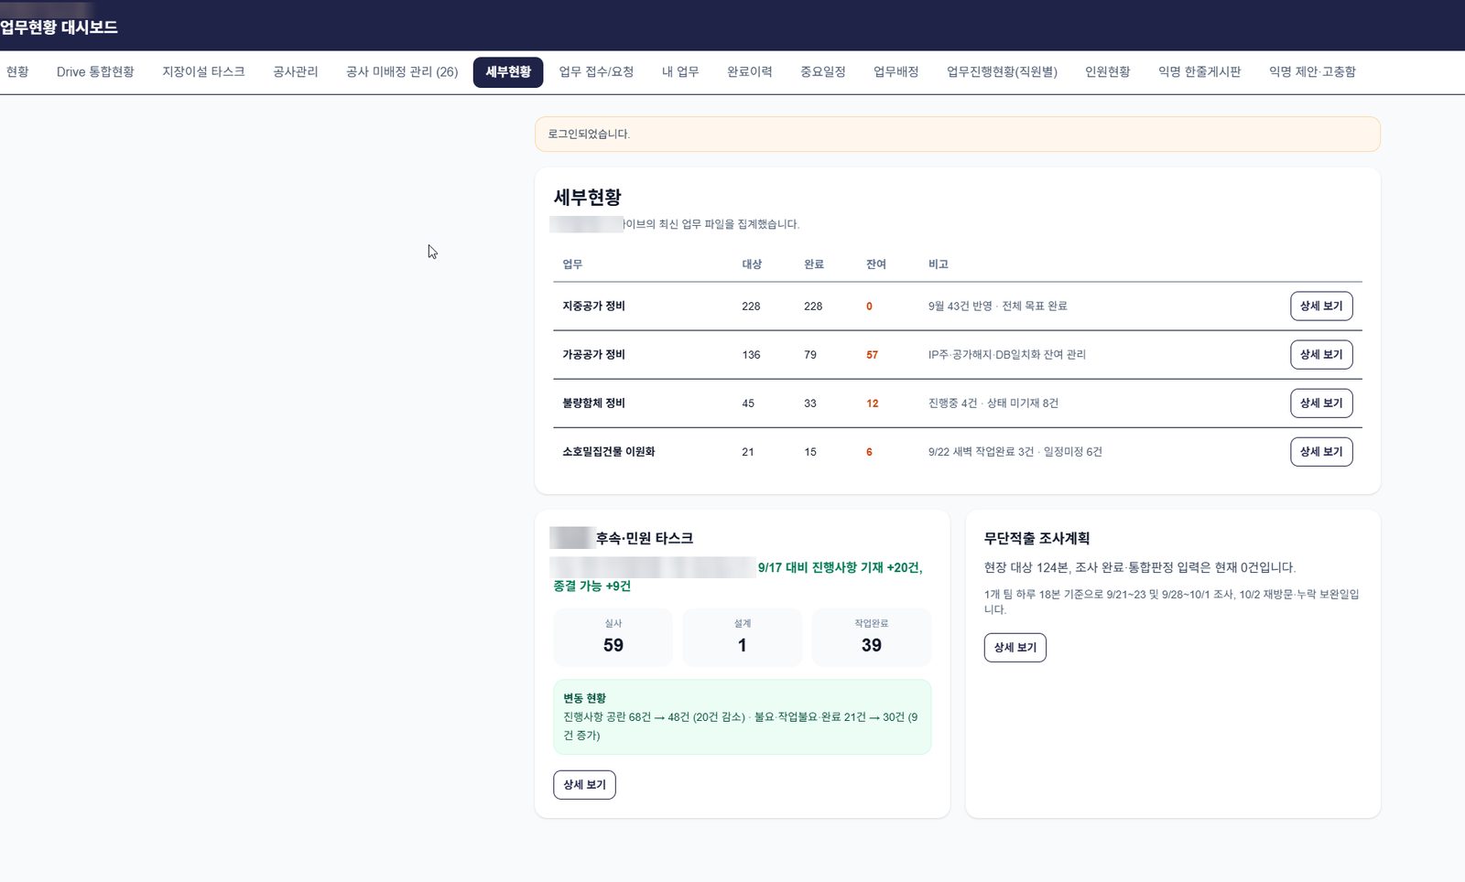1465x882 pixels.
Task: Click the 실사 59 stat card
Action: pos(613,637)
